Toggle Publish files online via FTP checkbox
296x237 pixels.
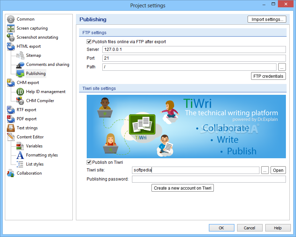[x=89, y=41]
